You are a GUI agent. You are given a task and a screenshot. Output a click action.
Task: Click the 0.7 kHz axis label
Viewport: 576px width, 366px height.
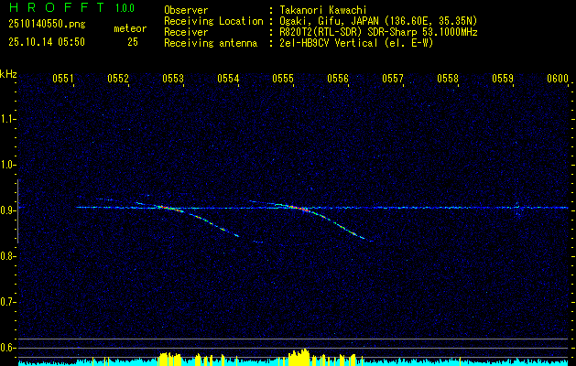pyautogui.click(x=6, y=302)
